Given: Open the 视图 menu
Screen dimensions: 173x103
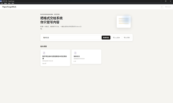Looking at the screenshot, I should click(x=9, y=4).
